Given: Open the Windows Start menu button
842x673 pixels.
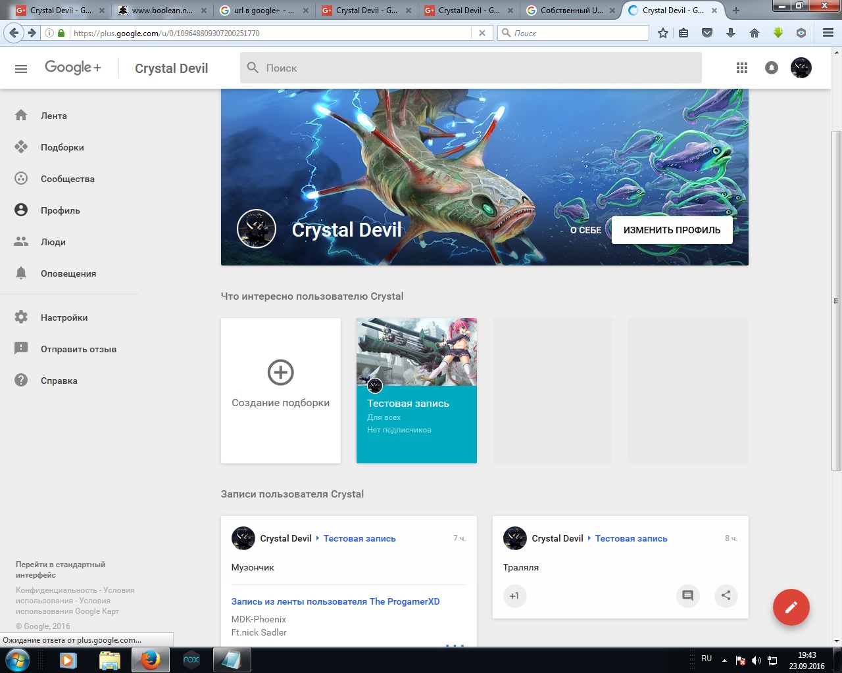Looking at the screenshot, I should [18, 659].
